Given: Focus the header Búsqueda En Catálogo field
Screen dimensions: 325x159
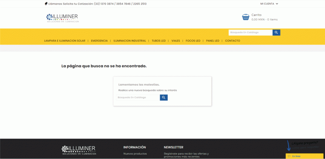Looking at the screenshot, I should click(250, 33).
